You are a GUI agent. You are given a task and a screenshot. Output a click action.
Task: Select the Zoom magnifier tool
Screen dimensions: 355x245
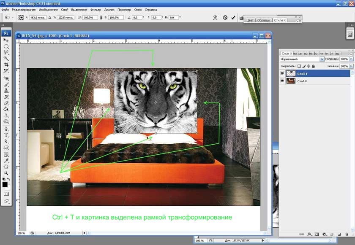(x=6, y=172)
